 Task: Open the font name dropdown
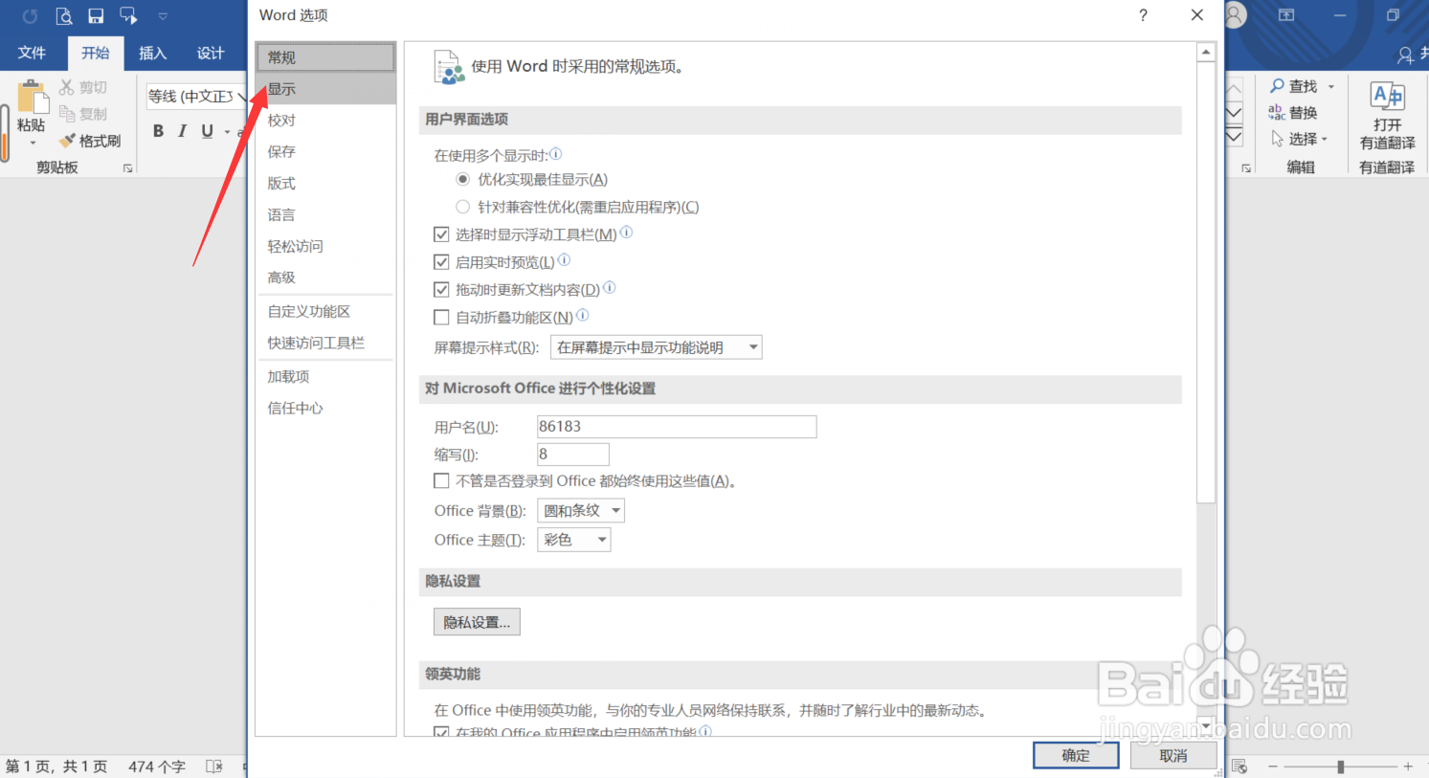point(241,97)
